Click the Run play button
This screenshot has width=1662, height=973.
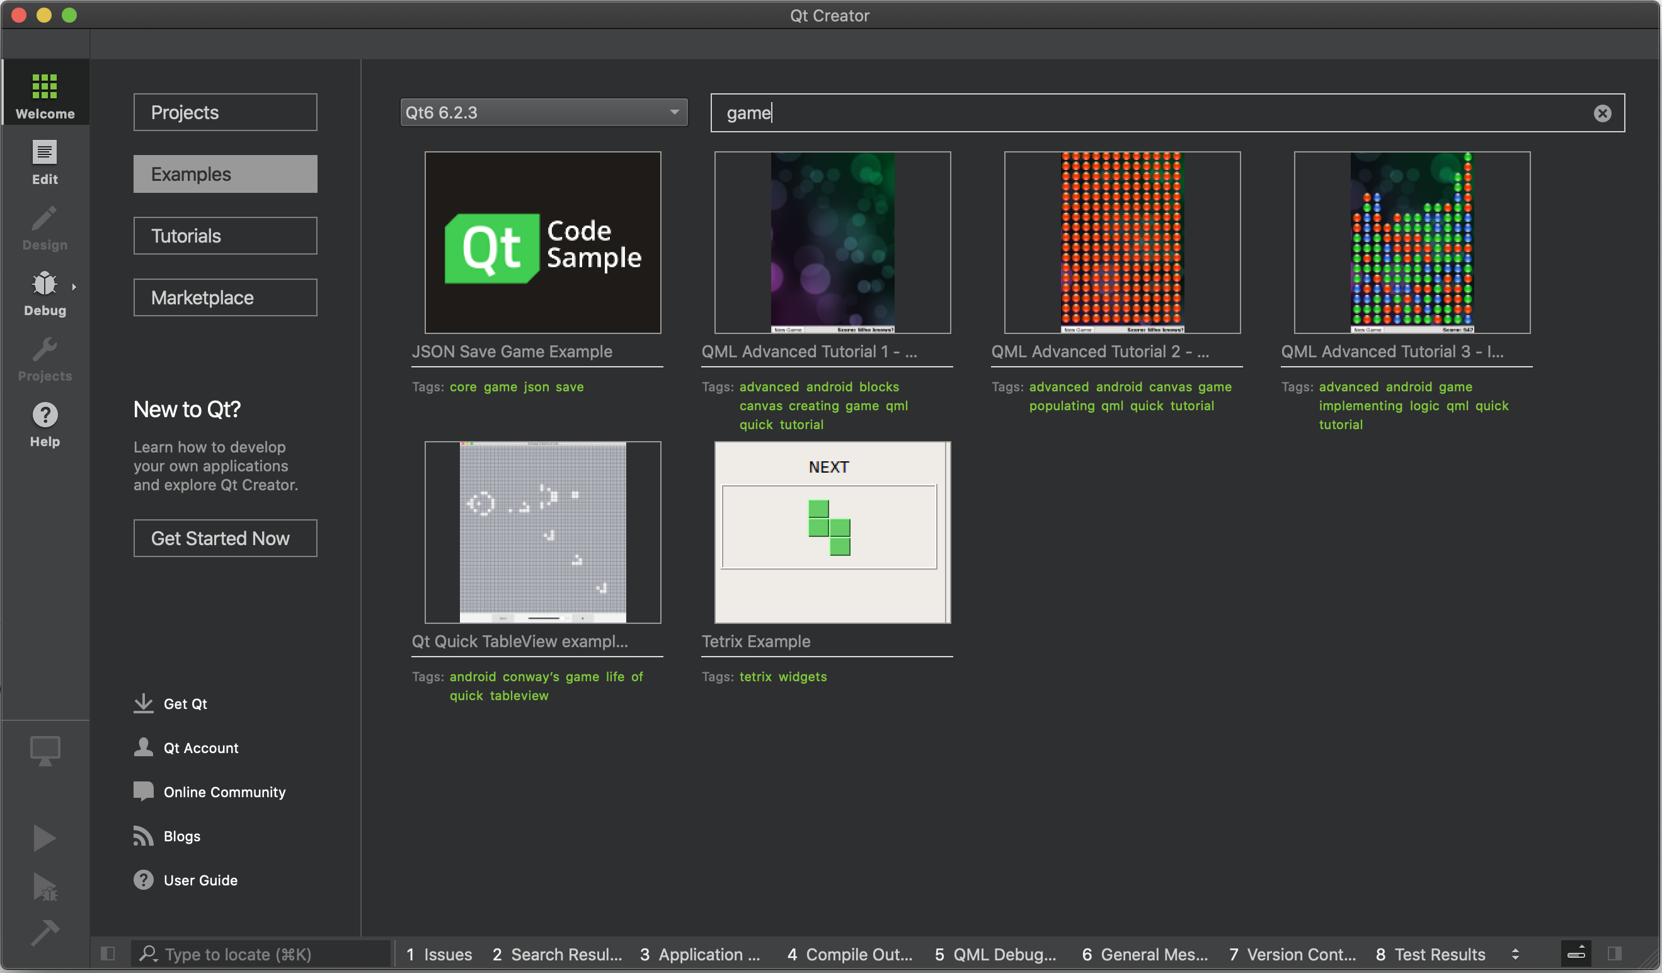[45, 838]
